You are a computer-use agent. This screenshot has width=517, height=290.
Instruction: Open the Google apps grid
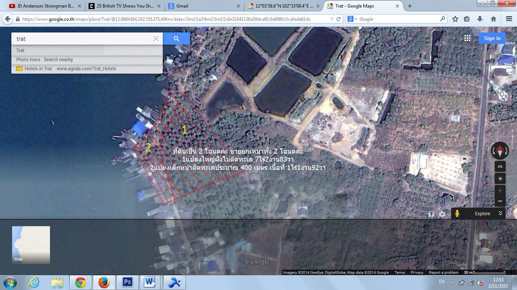(x=467, y=38)
